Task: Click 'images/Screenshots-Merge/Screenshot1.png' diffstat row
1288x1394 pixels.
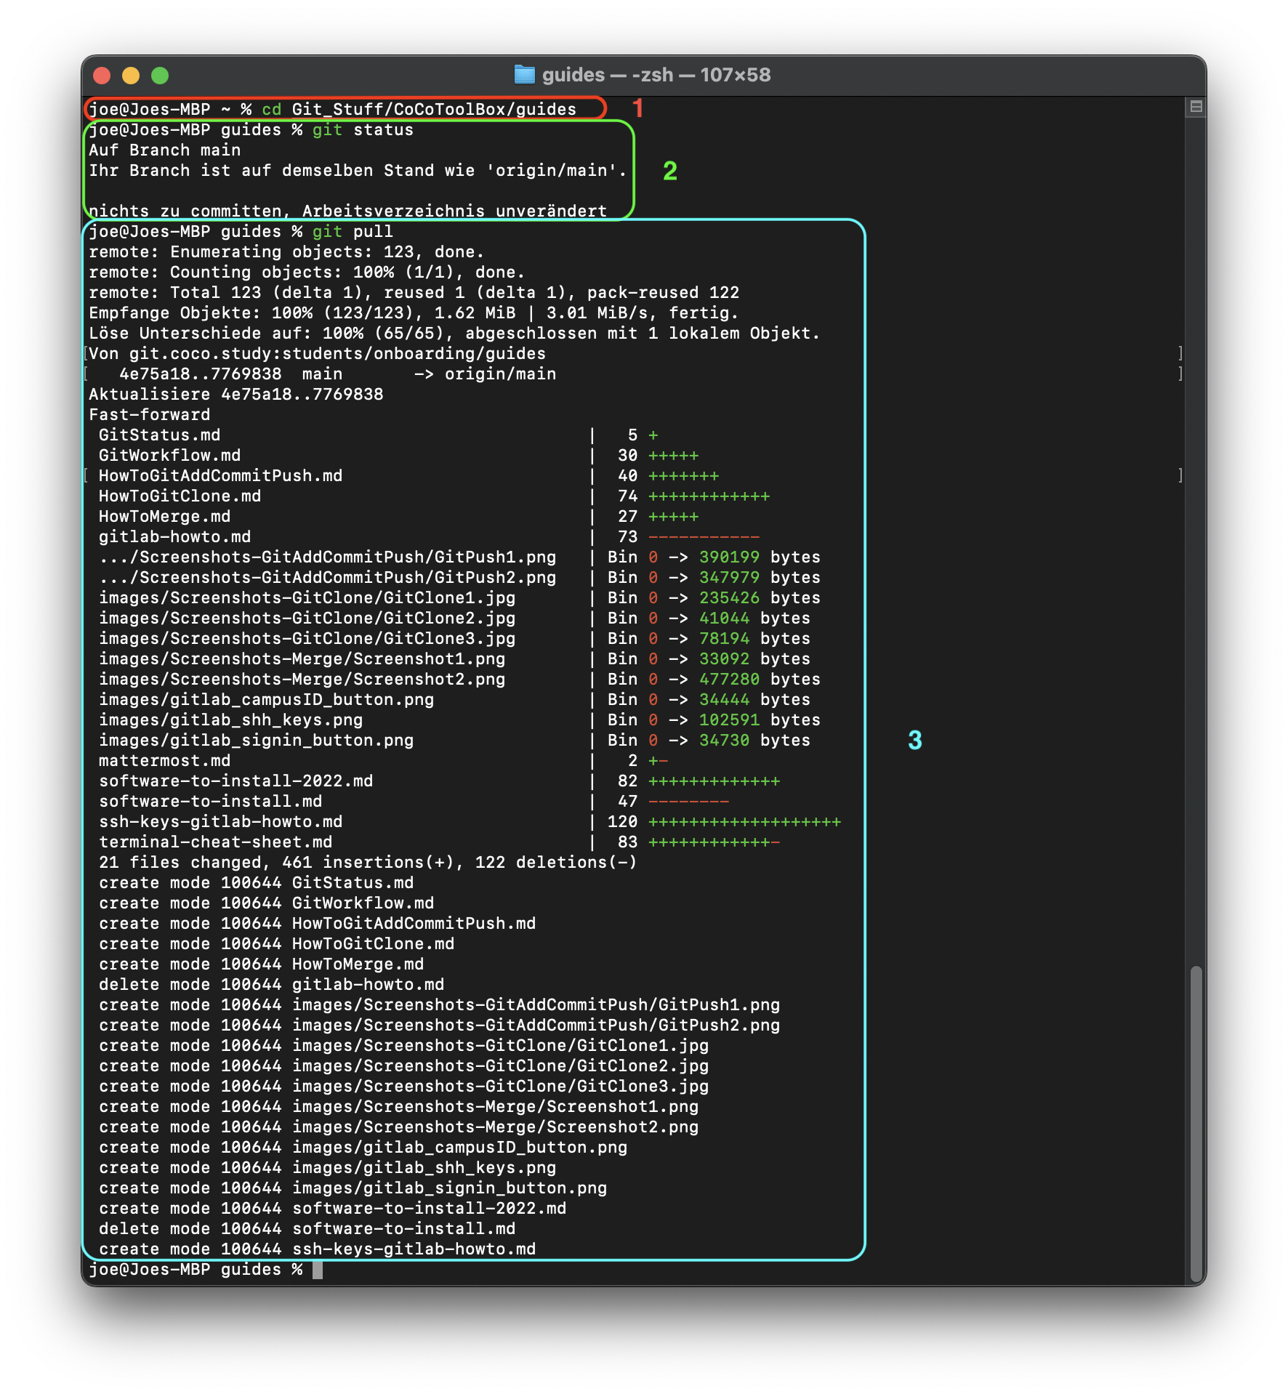Action: [x=454, y=658]
